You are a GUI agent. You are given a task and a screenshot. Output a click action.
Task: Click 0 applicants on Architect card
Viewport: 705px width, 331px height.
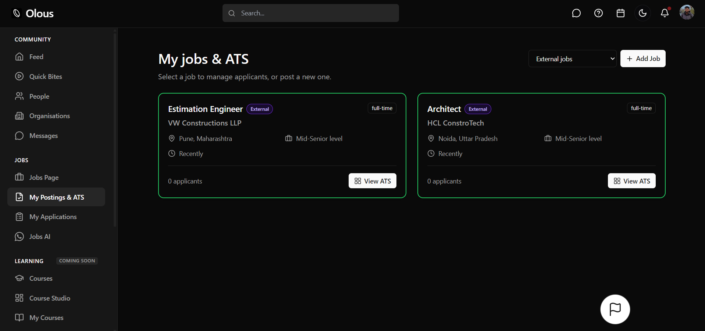coord(444,181)
